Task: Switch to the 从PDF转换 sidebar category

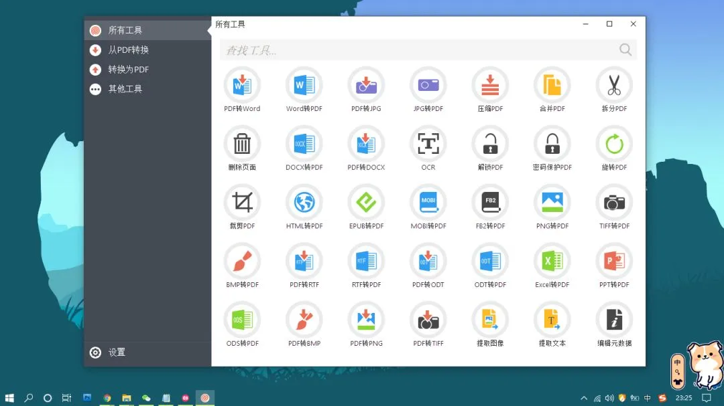Action: [147, 49]
